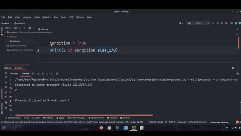Change UTF-8 file encoding in status bar
The width and height of the screenshot is (241, 136).
pos(172,122)
